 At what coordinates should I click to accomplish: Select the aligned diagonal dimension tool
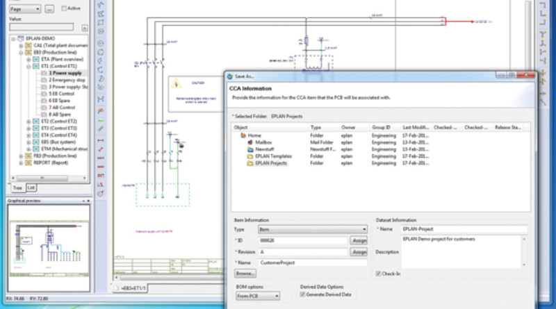pos(101,149)
